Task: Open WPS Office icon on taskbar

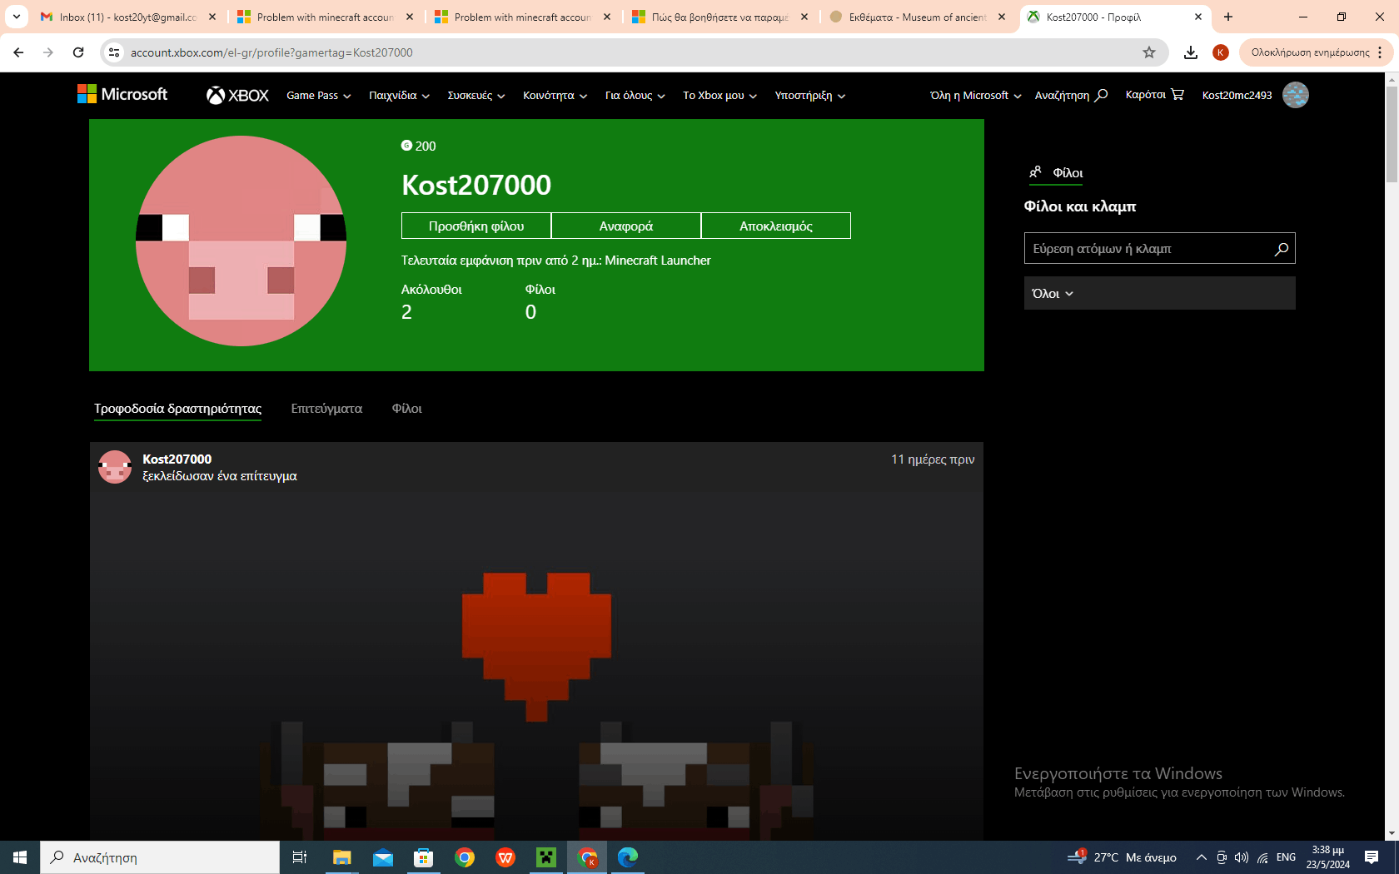Action: click(x=505, y=857)
